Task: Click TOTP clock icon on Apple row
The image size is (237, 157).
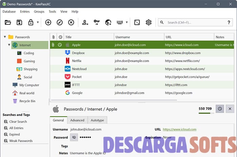Action: tap(60, 45)
